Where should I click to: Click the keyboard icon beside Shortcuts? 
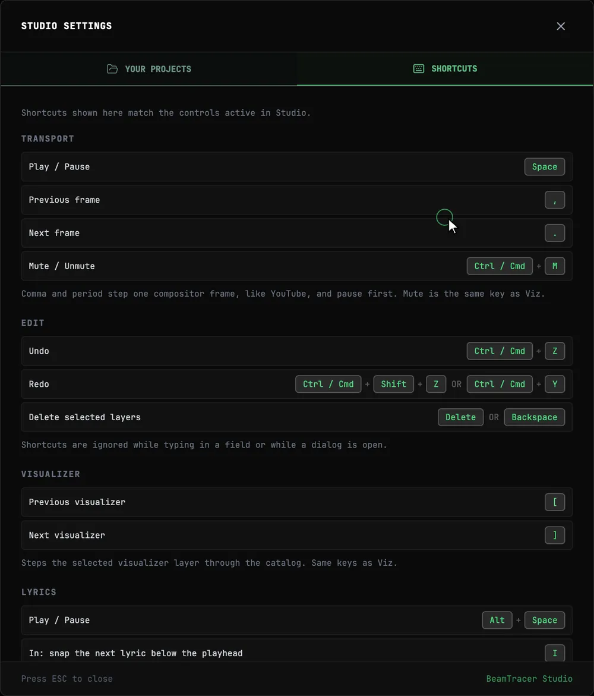(418, 68)
